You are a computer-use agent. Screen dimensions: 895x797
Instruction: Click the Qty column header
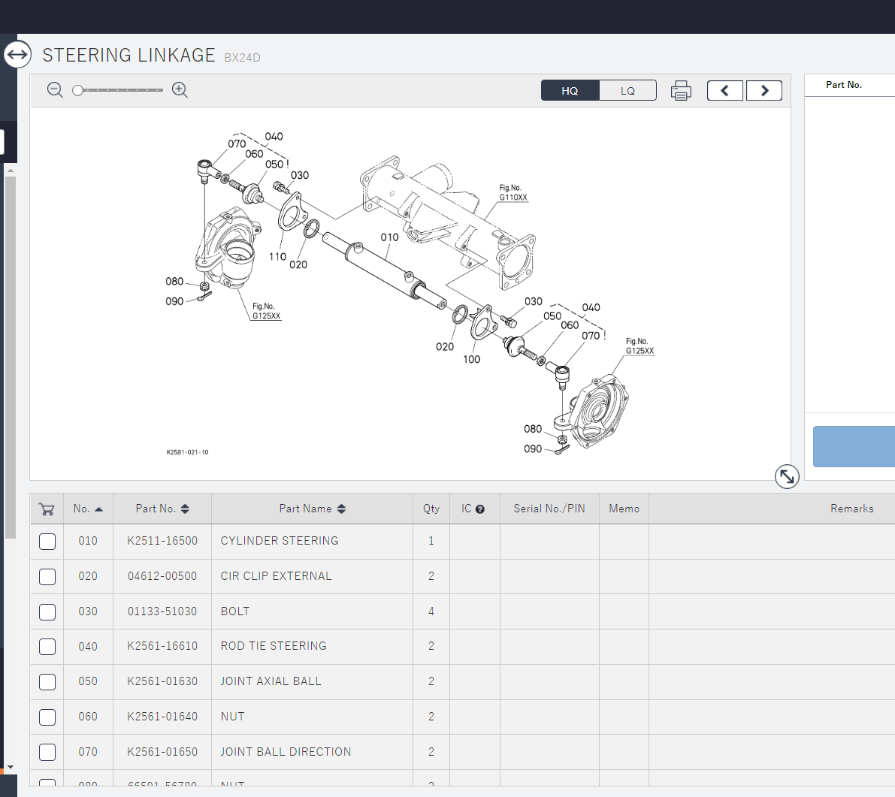tap(431, 509)
